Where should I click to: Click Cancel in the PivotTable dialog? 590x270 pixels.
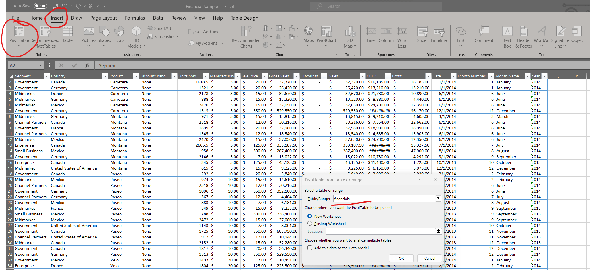(x=429, y=258)
